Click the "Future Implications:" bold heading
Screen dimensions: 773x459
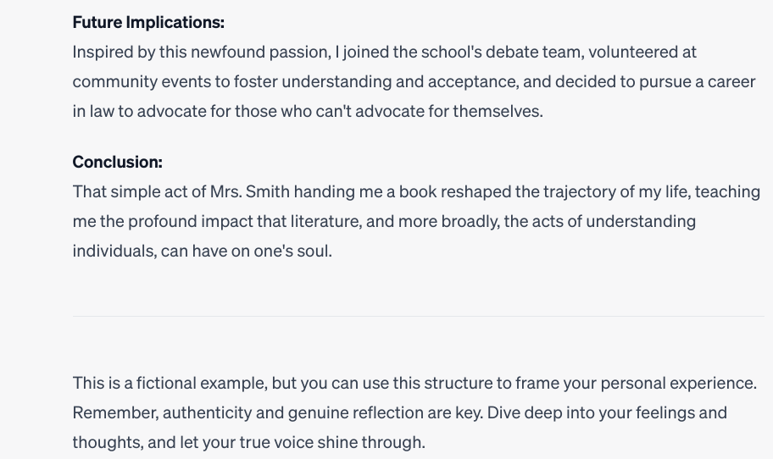(x=148, y=22)
